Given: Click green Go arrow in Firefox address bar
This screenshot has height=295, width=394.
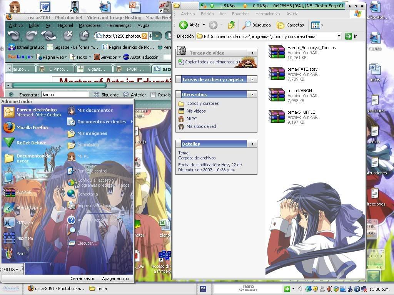Looking at the screenshot, I should pos(157,36).
